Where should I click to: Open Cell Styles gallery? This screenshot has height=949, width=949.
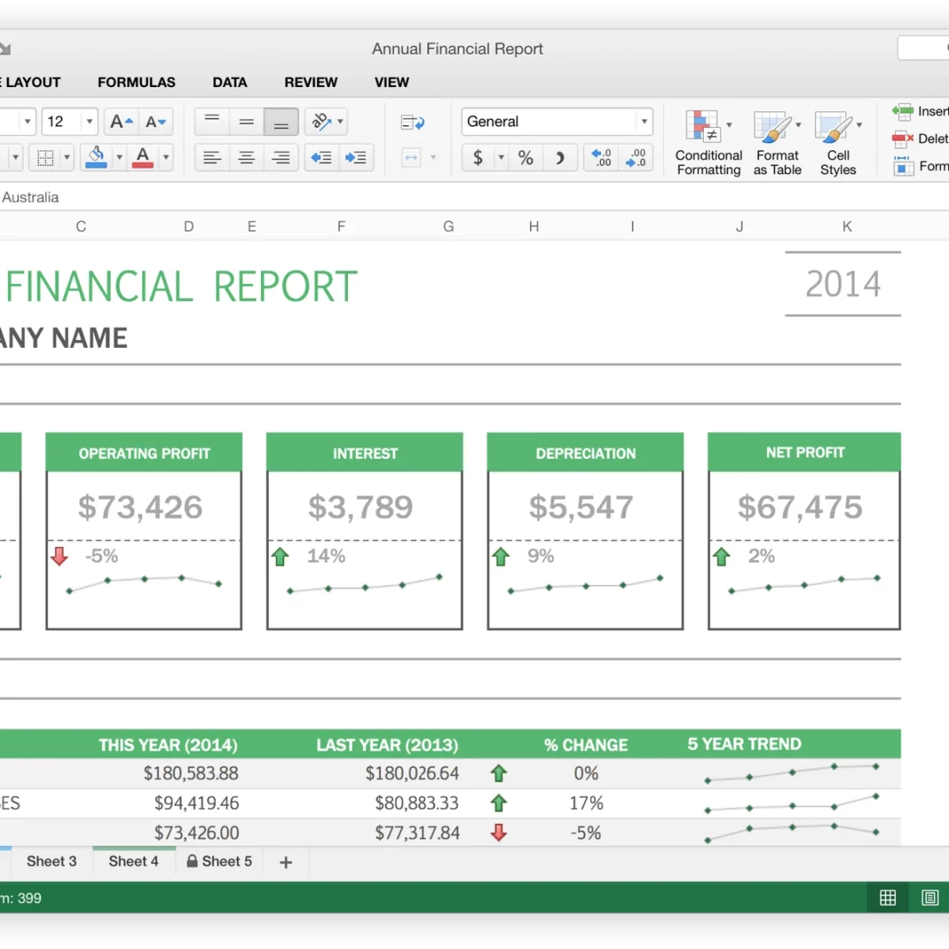pyautogui.click(x=838, y=143)
